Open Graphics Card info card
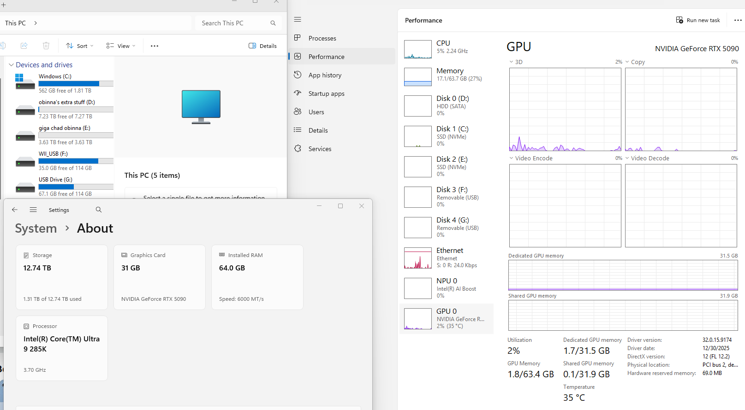Screen dimensions: 745x410 160,277
